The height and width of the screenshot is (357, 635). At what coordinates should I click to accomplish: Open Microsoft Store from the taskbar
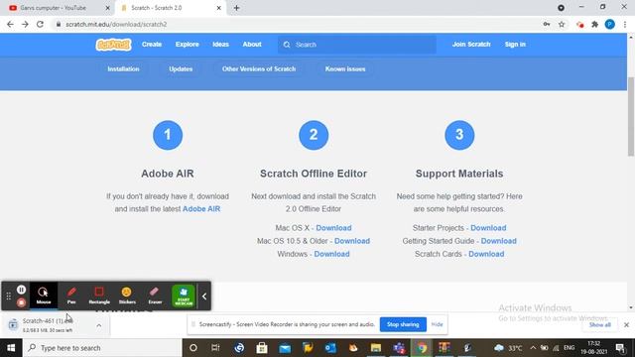[262, 348]
